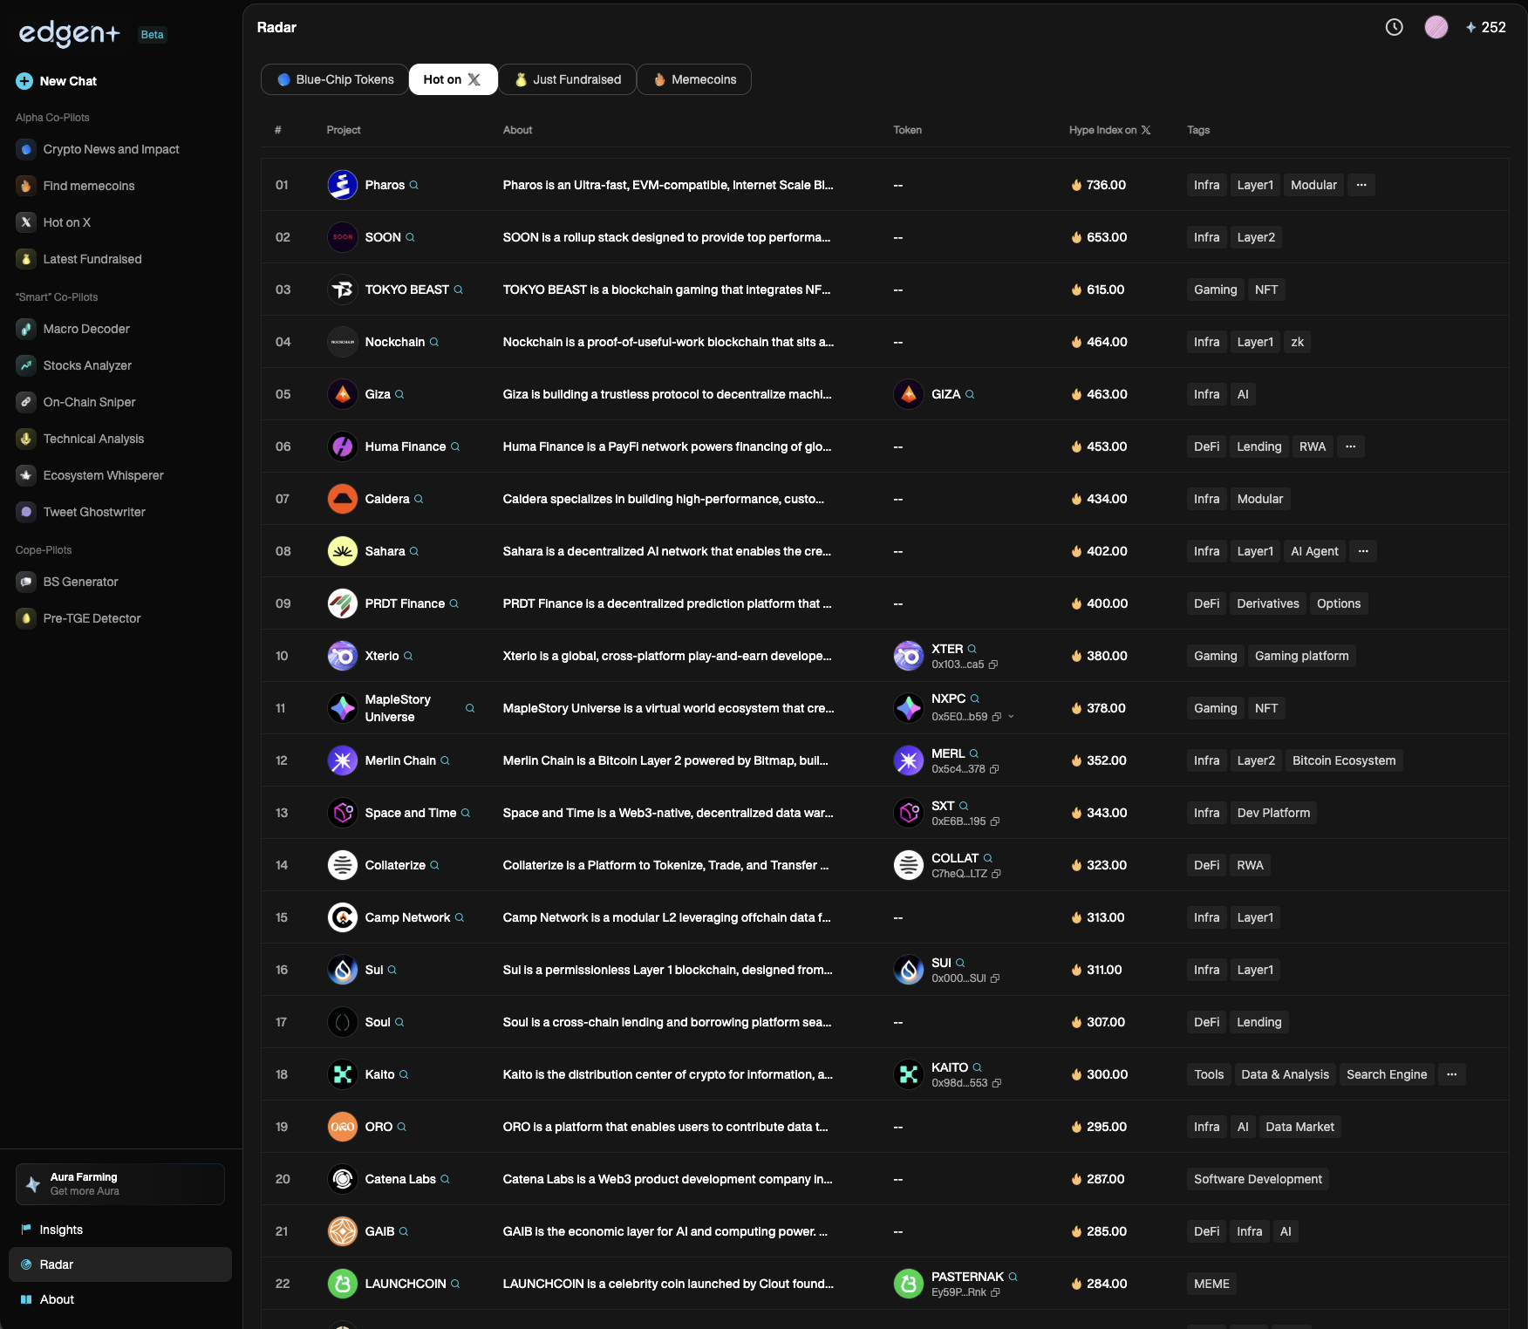Image resolution: width=1528 pixels, height=1329 pixels.
Task: Select the Memecoins tab
Action: pyautogui.click(x=694, y=79)
